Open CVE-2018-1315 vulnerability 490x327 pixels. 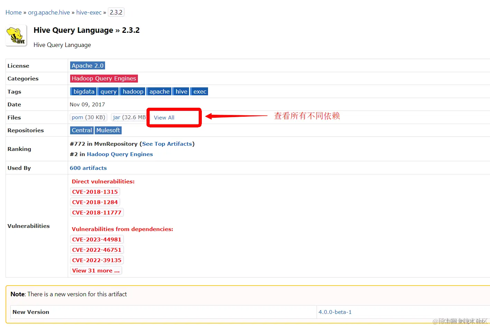tap(95, 192)
